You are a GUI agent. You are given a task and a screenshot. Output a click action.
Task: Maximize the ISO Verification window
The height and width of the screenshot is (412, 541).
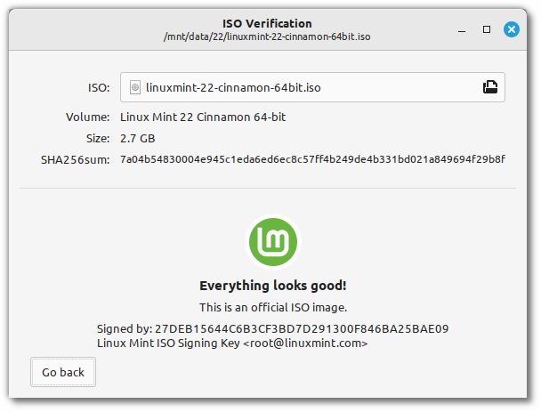(x=487, y=29)
